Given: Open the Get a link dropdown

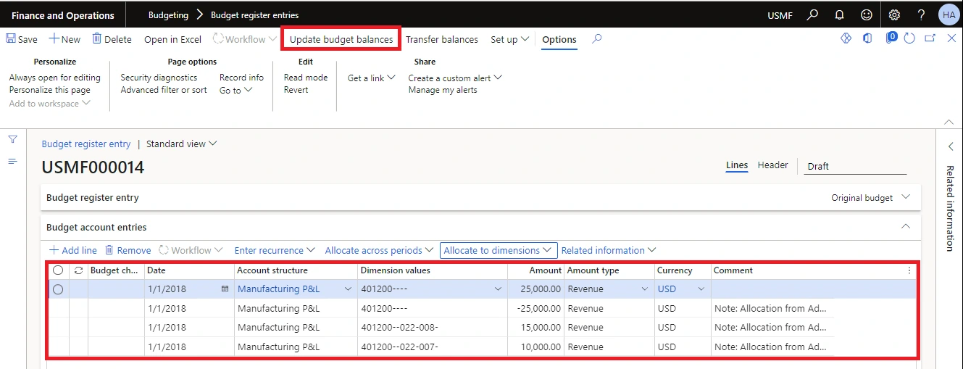Looking at the screenshot, I should coord(372,78).
